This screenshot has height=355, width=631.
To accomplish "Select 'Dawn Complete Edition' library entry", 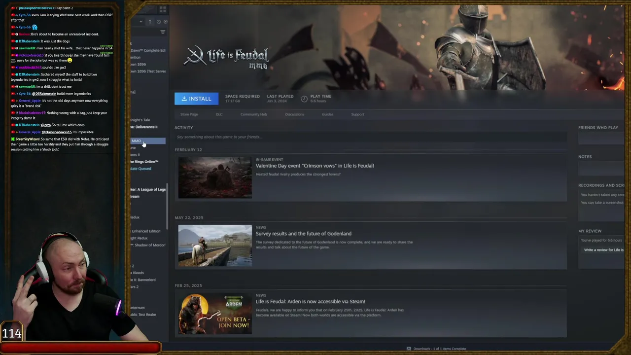I will pos(148,50).
